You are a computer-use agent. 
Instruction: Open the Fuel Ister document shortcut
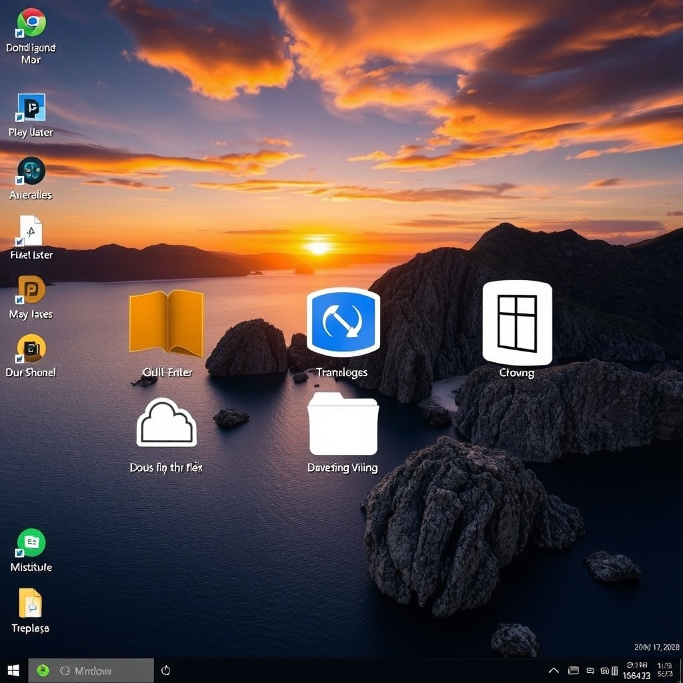(x=31, y=231)
